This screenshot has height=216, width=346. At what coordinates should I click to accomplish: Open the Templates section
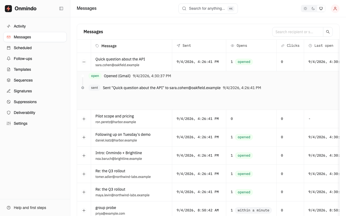(x=35, y=69)
